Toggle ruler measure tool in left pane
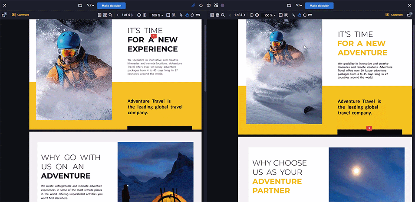415x202 pixels. click(x=198, y=15)
